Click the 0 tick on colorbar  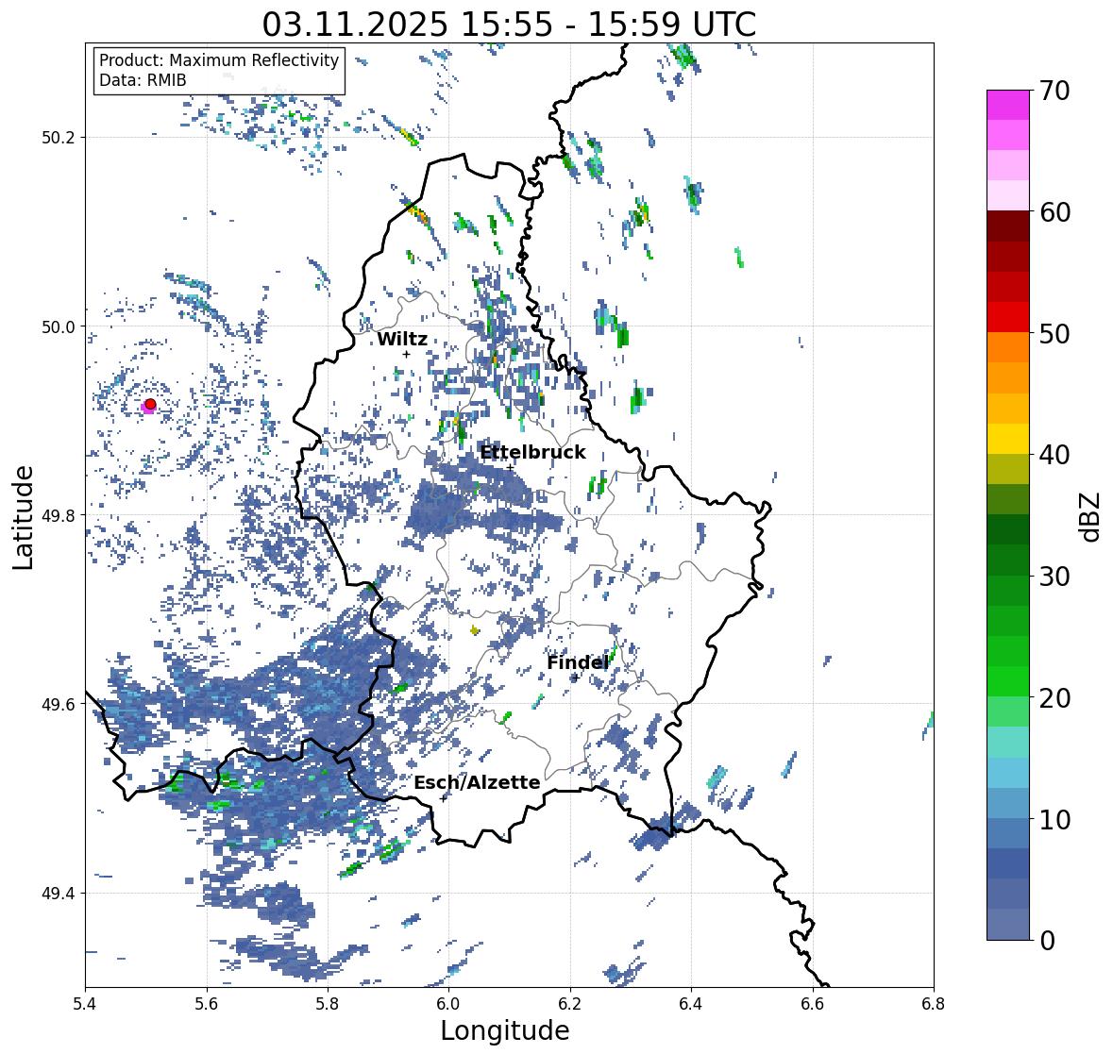[x=1047, y=941]
